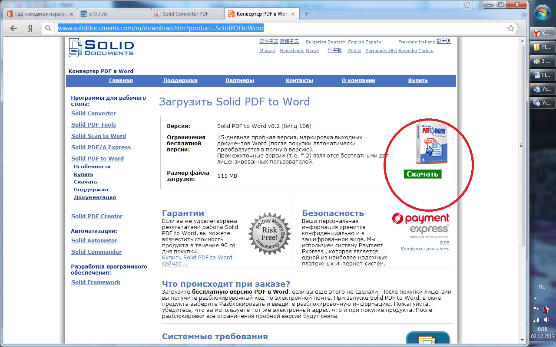Open Solid Scan to Word sidebar link
This screenshot has height=347, width=556.
(99, 136)
